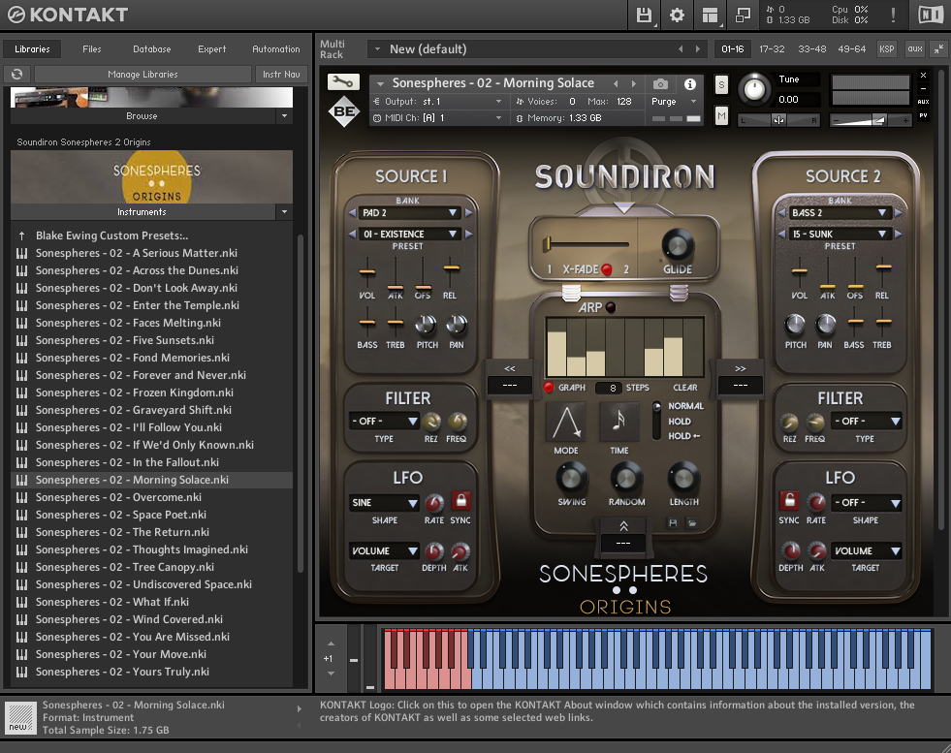The width and height of the screenshot is (951, 753).
Task: Toggle Source 1 LFO SYNC lock
Action: [460, 501]
